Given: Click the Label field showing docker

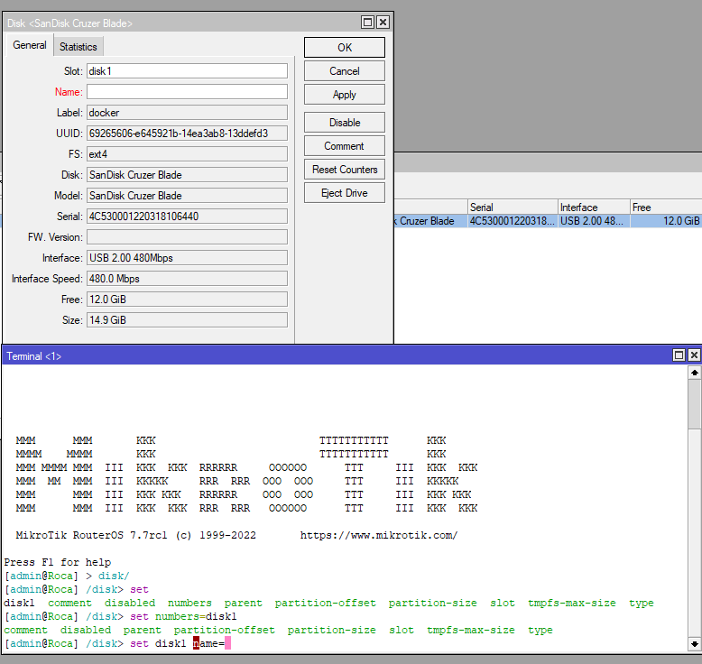Looking at the screenshot, I should point(187,113).
